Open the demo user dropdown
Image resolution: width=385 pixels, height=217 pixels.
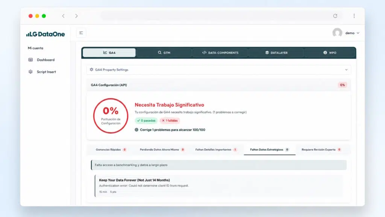[x=352, y=33]
